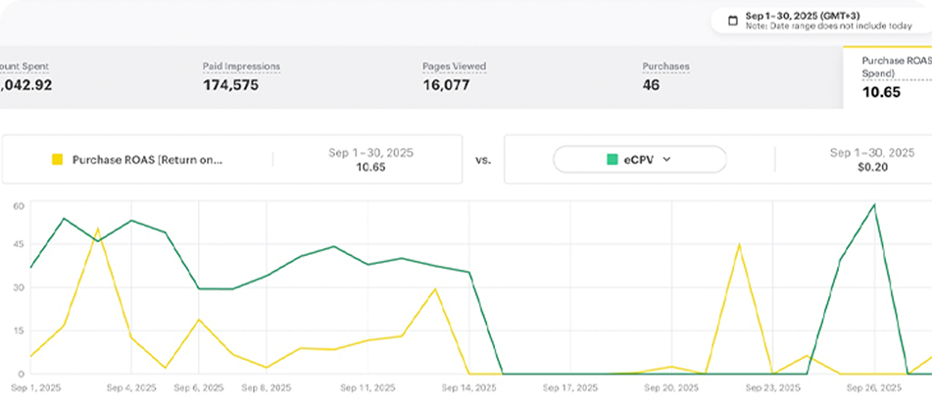Click the Sep 1, 2025 axis label

(35, 387)
